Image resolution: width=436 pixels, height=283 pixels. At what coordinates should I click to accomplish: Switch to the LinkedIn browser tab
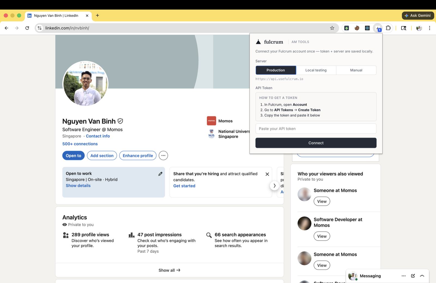pos(56,16)
